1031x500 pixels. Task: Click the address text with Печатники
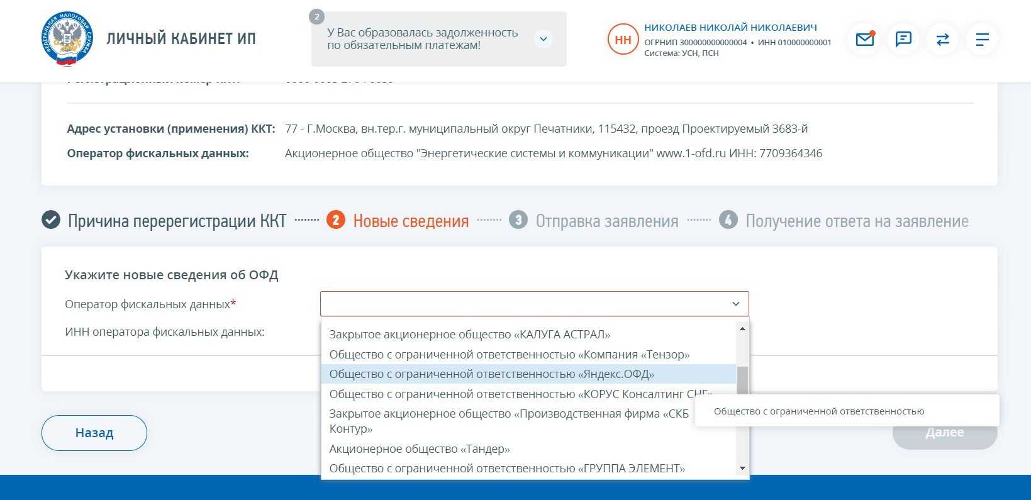click(547, 129)
